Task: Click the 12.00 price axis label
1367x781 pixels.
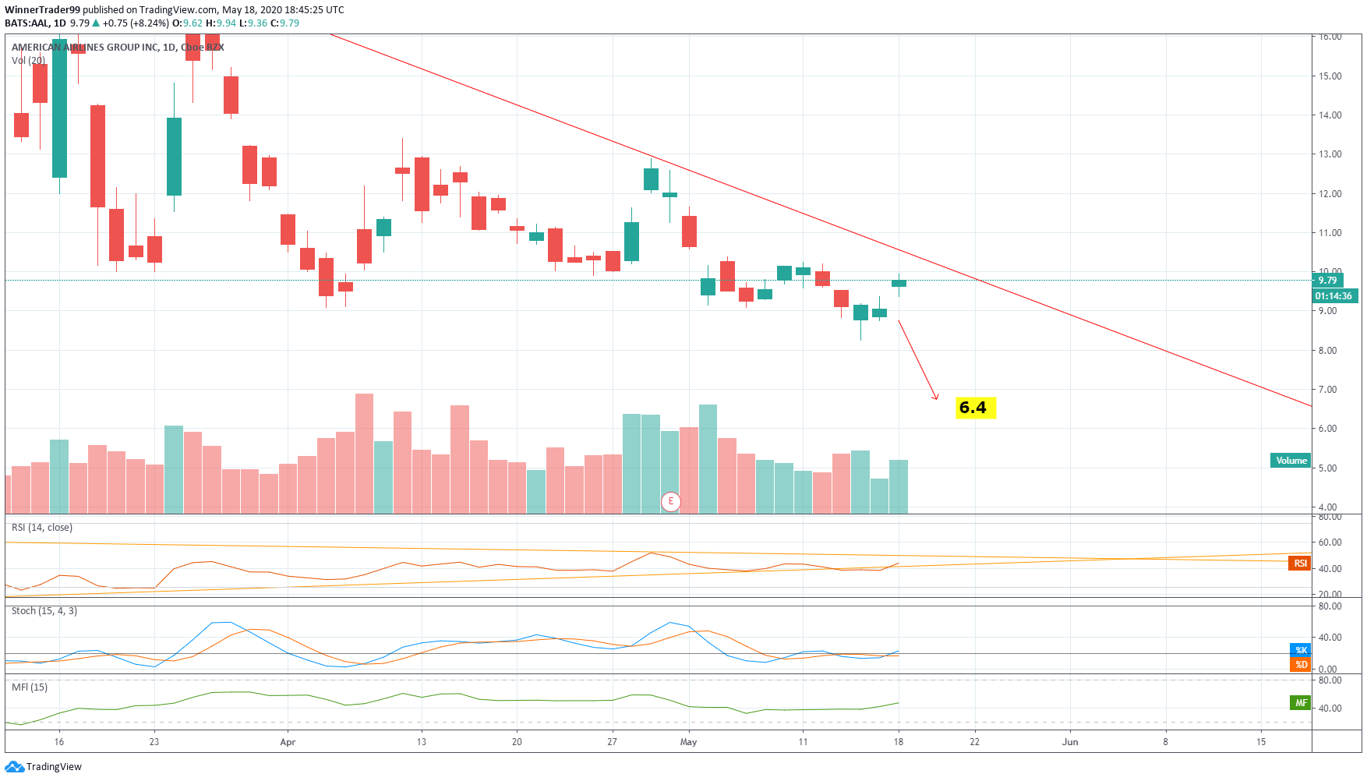Action: [x=1330, y=194]
